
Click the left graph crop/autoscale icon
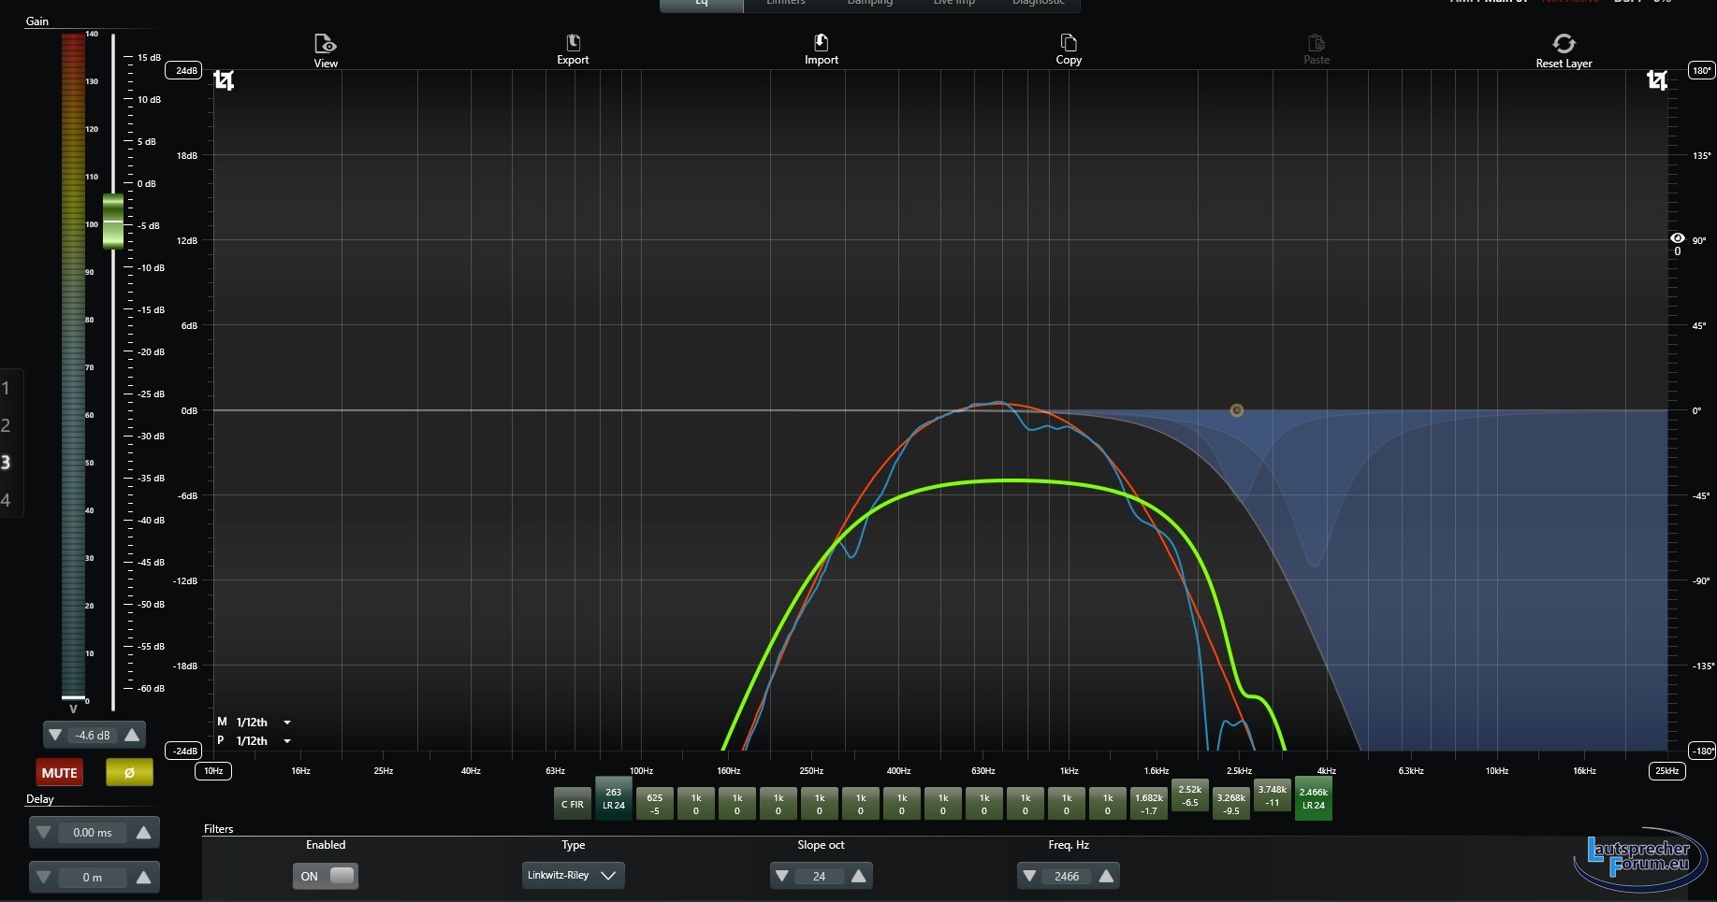[x=224, y=80]
